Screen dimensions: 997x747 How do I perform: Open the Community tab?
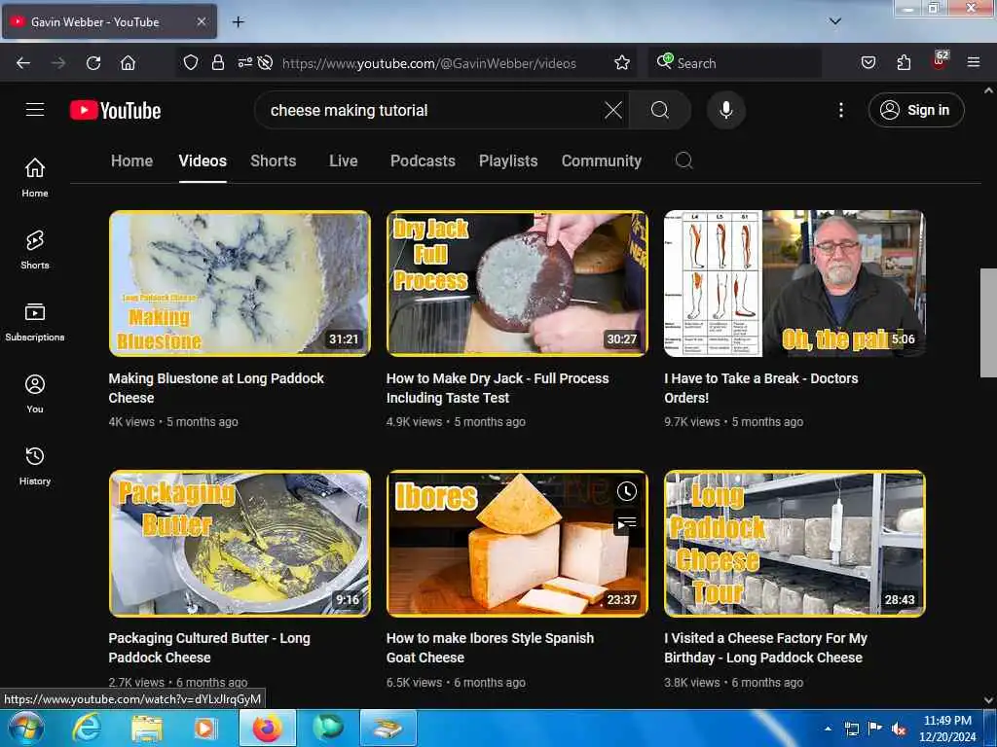tap(601, 160)
